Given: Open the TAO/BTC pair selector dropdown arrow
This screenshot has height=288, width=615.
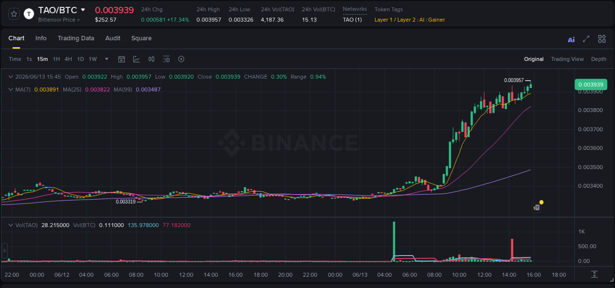Looking at the screenshot, I should tap(83, 10).
